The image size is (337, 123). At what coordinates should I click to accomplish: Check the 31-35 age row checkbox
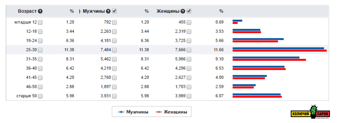pos(40,59)
